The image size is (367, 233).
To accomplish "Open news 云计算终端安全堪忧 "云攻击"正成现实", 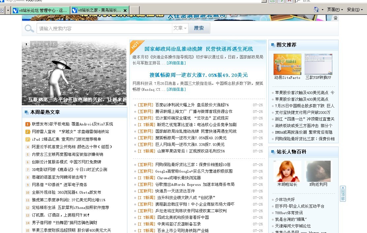I will (192, 118).
